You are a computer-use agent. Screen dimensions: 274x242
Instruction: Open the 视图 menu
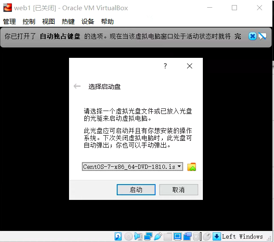coord(49,22)
